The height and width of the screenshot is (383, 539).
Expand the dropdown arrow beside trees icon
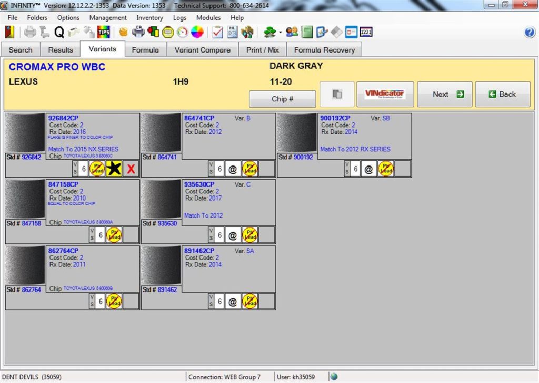click(x=280, y=33)
